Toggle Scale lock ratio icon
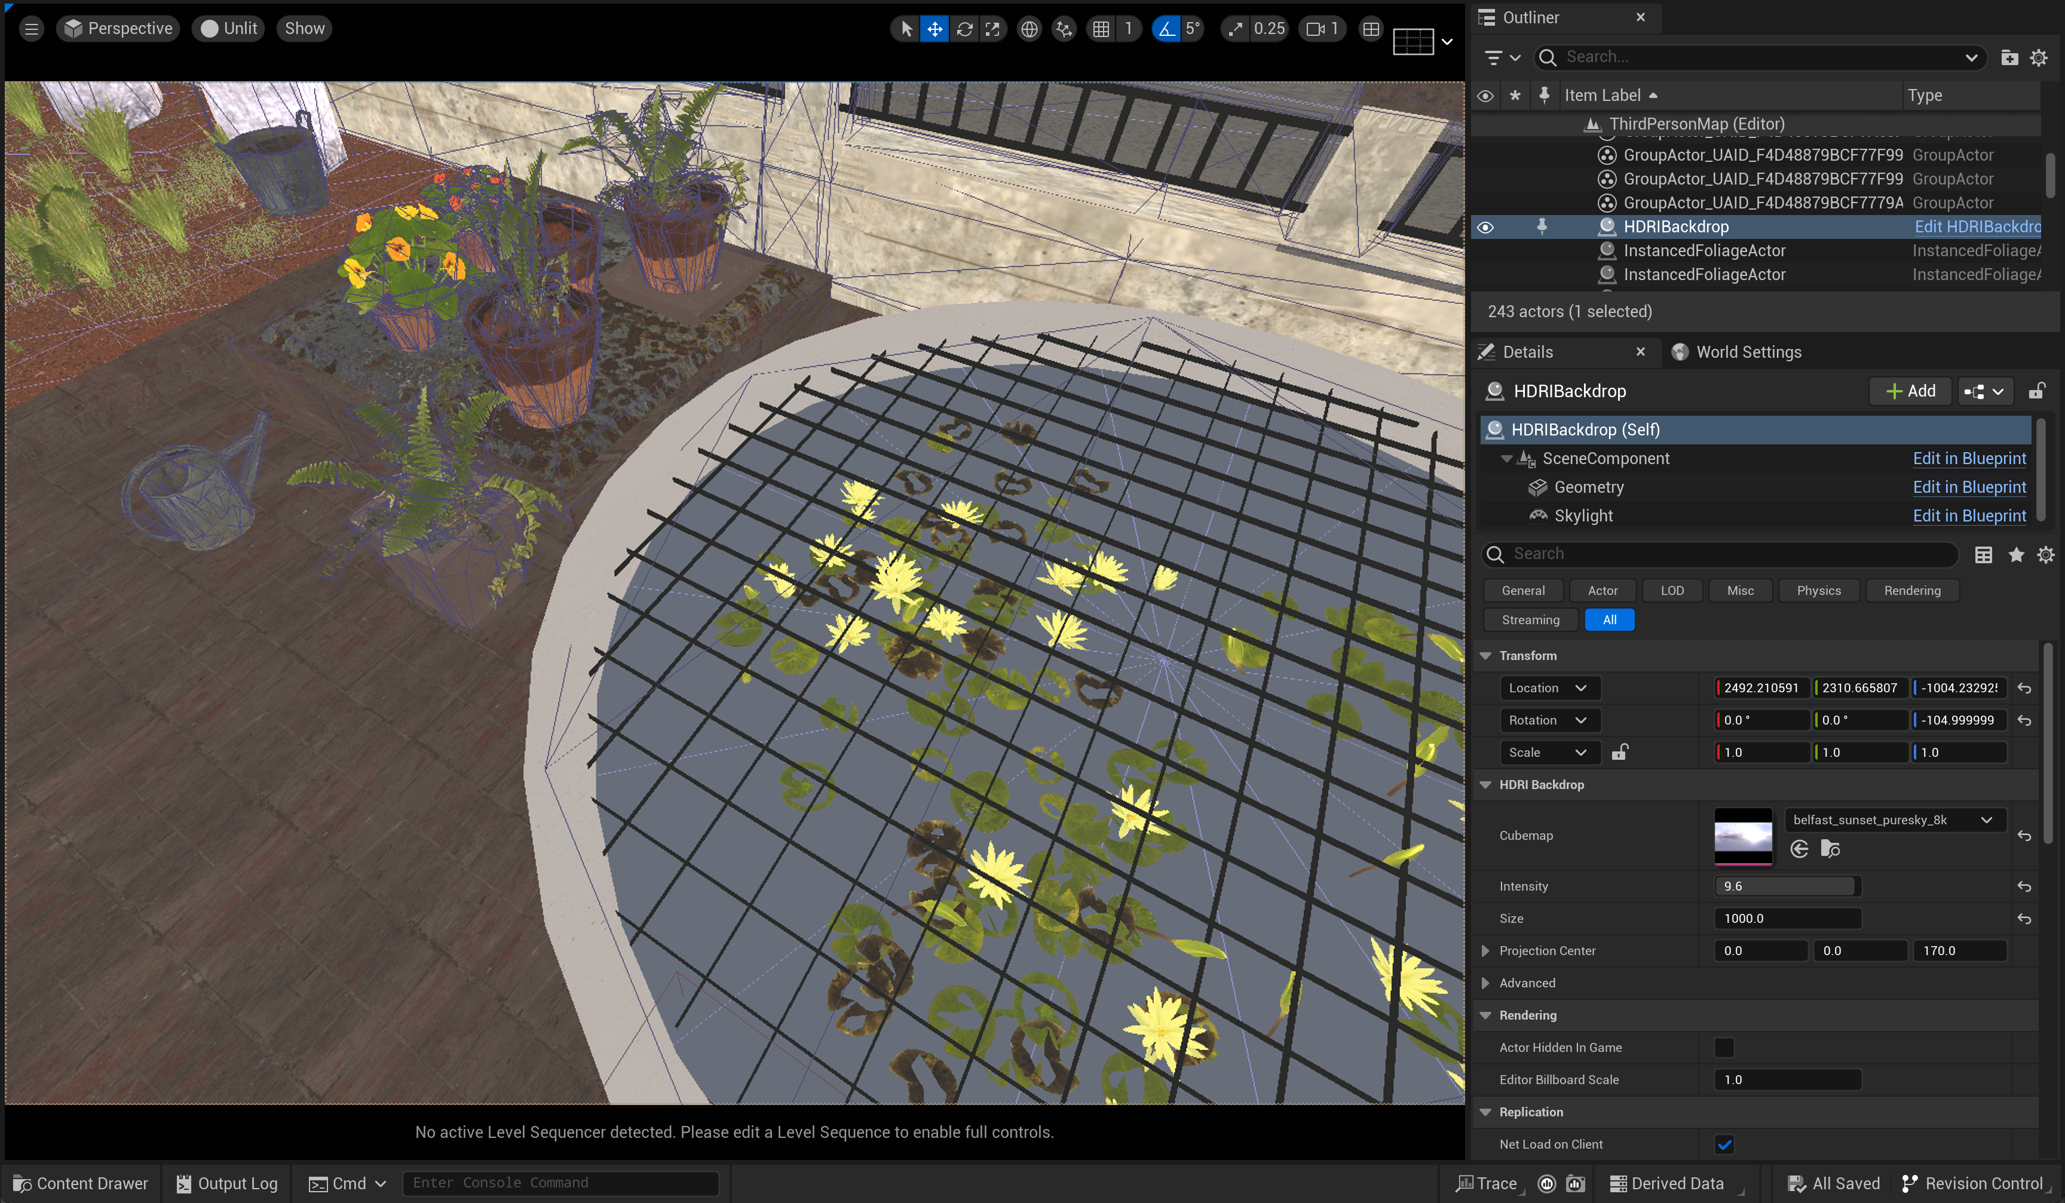This screenshot has width=2065, height=1203. [x=1620, y=753]
